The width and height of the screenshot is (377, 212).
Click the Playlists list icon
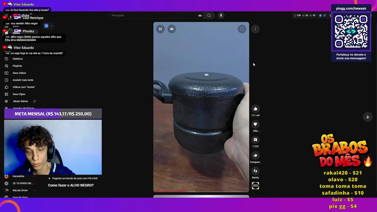pyautogui.click(x=6, y=66)
